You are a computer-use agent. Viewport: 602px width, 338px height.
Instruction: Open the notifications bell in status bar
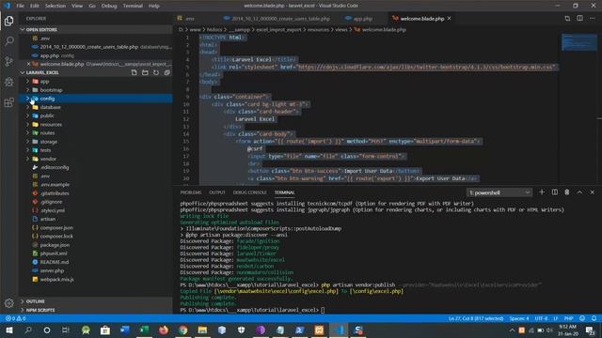[x=594, y=318]
